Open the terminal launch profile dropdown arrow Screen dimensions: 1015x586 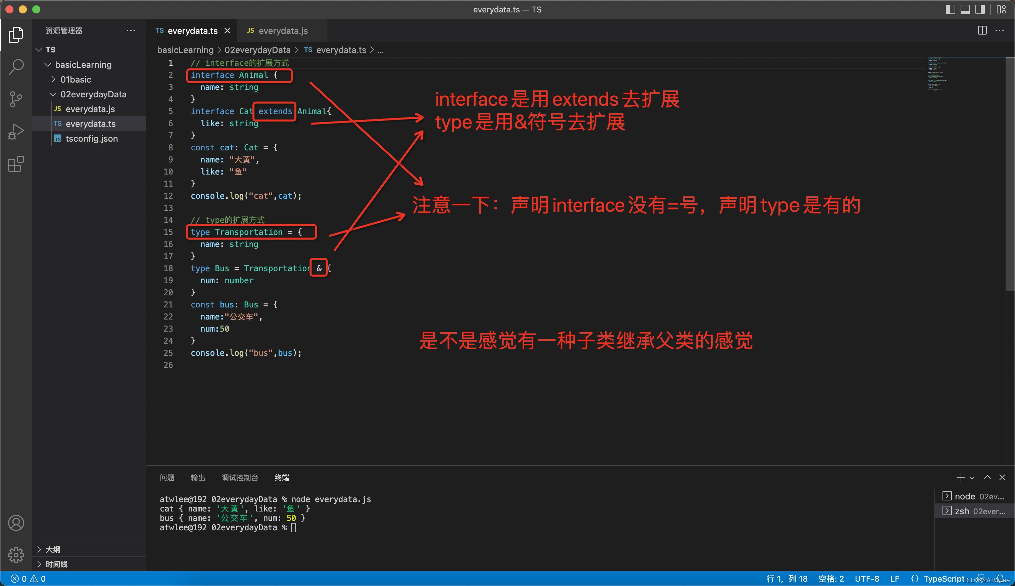(972, 478)
